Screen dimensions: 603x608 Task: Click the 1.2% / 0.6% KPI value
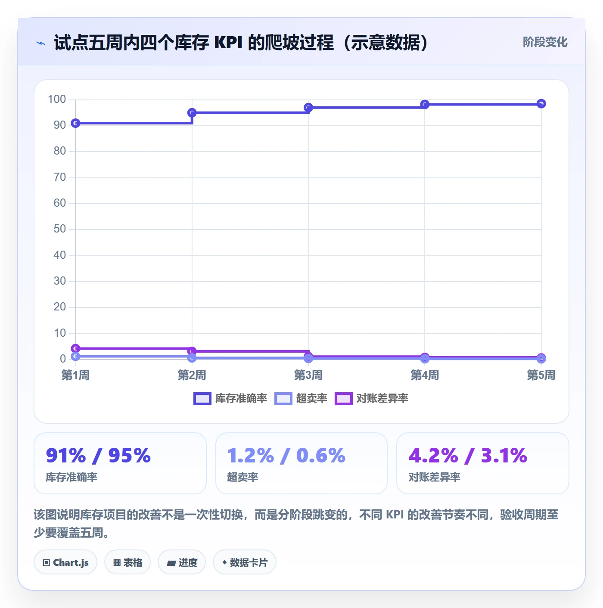tap(286, 456)
